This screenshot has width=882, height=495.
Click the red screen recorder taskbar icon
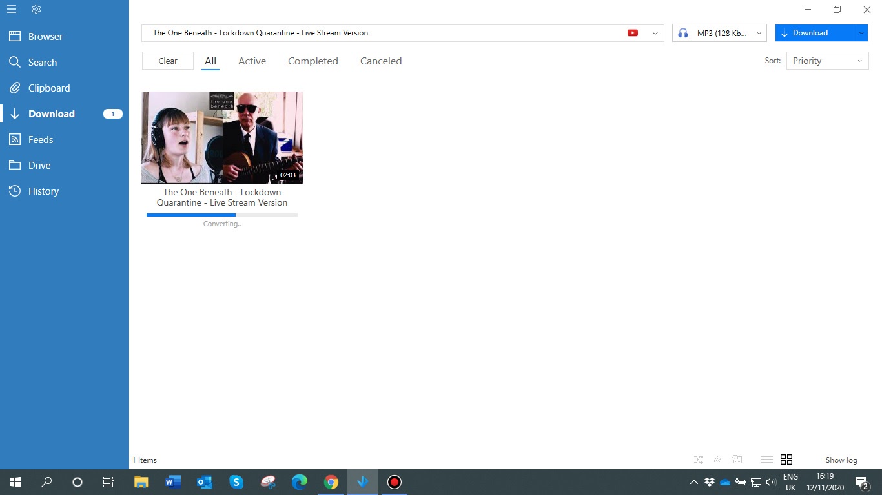[395, 482]
